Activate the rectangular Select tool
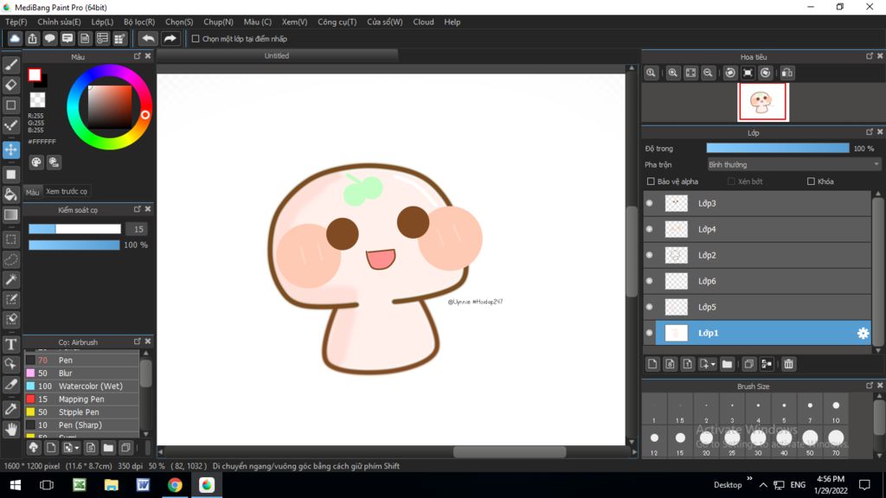 [x=10, y=239]
